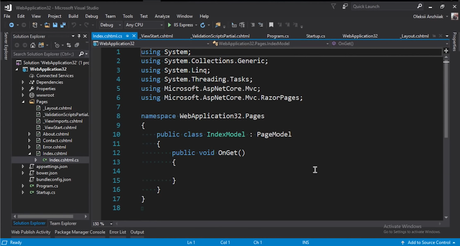Screen dimensions: 460x246
Task: Open the Any CPU platform dropdown
Action: 144,25
